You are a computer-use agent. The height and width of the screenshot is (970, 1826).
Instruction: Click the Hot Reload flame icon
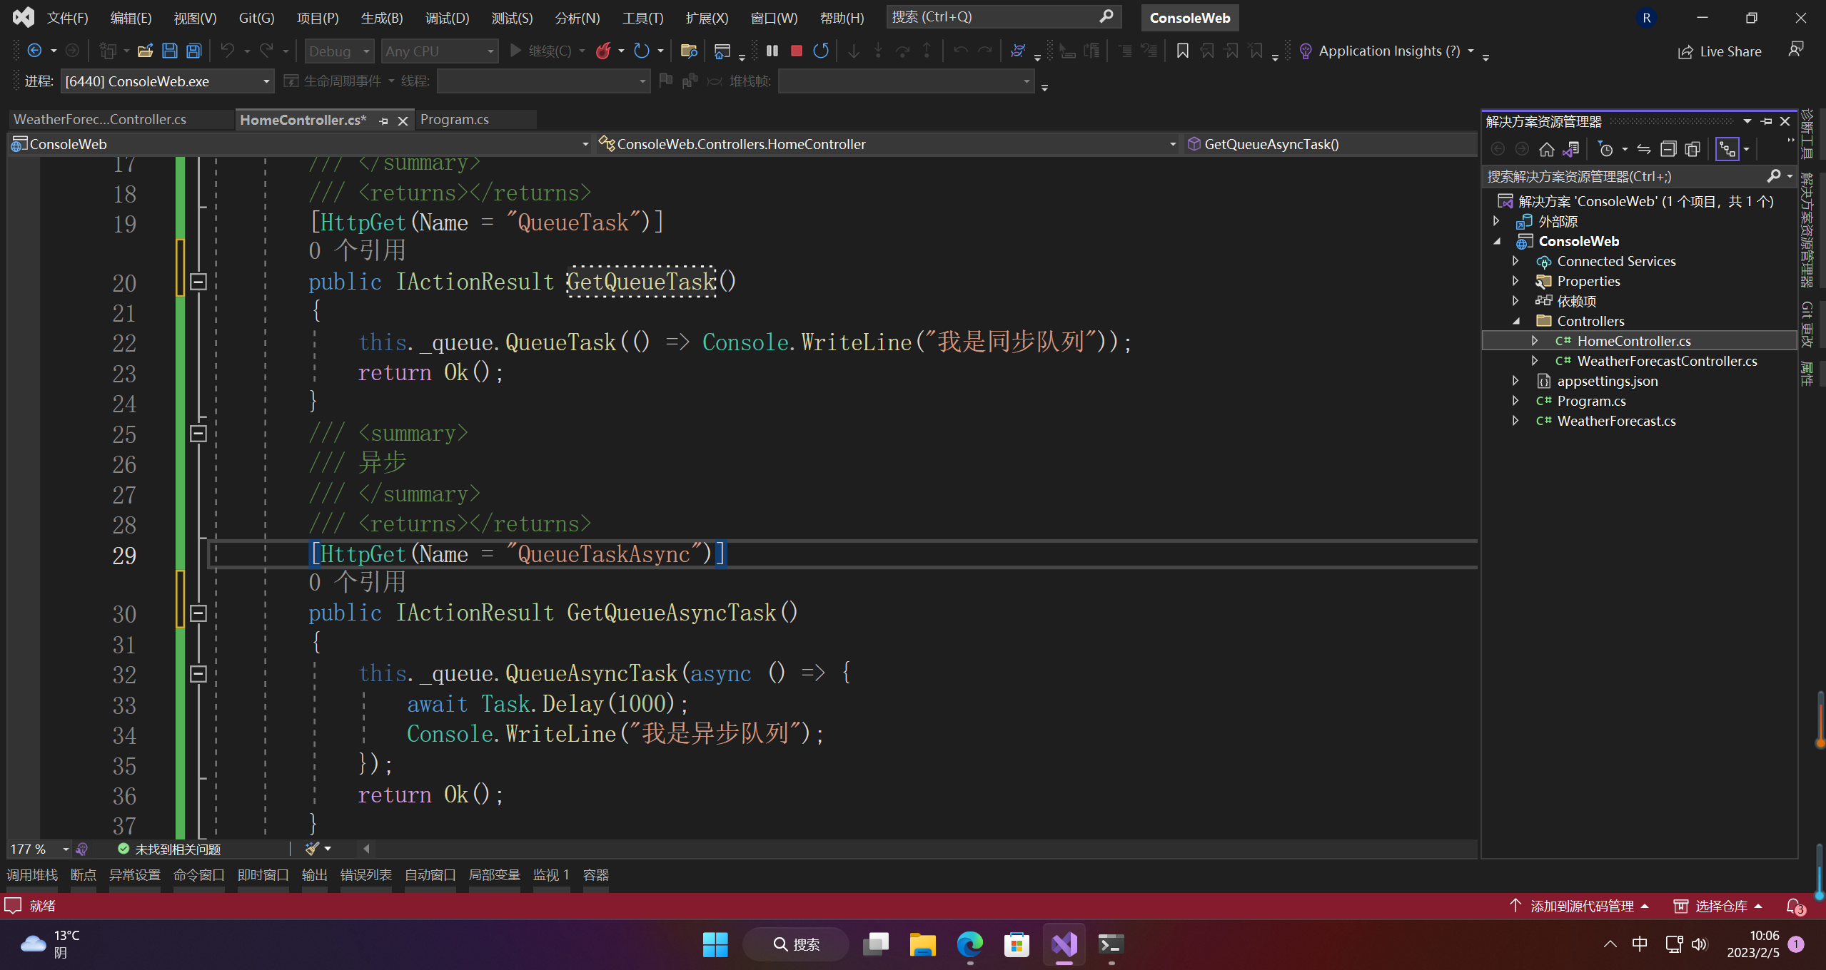pyautogui.click(x=604, y=51)
